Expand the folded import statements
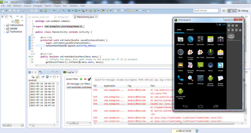 34,27
